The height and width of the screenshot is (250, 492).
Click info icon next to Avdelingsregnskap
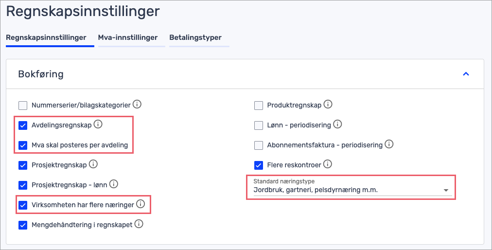click(98, 125)
